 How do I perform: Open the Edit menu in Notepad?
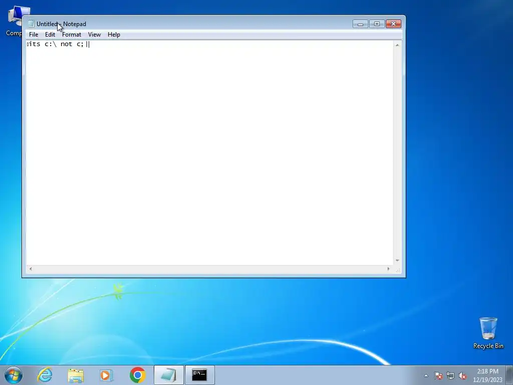(x=50, y=35)
